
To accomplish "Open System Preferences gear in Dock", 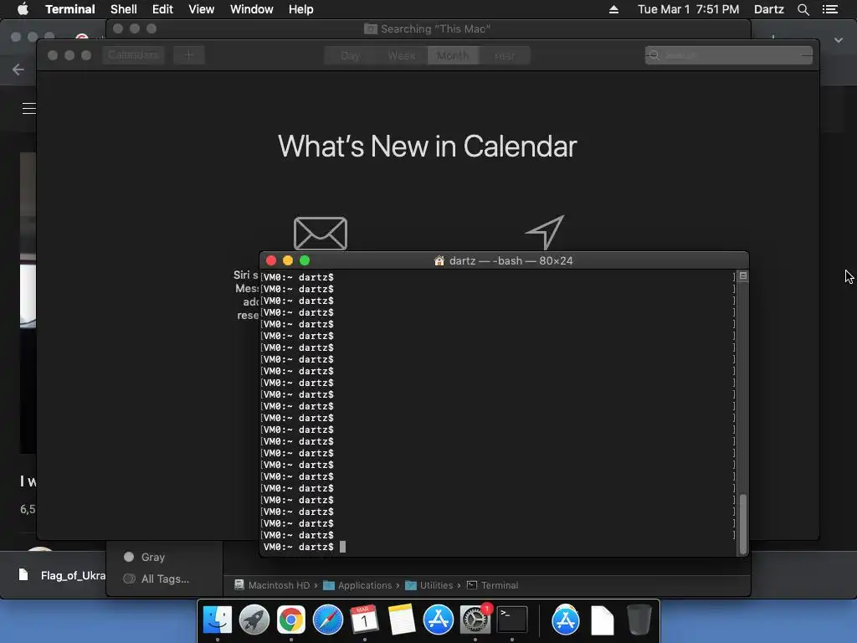I will [475, 620].
